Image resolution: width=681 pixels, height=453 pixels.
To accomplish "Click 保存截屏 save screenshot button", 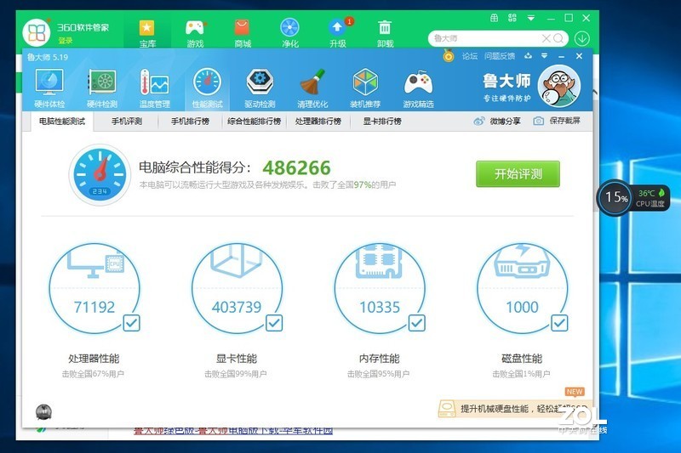I will pos(557,121).
